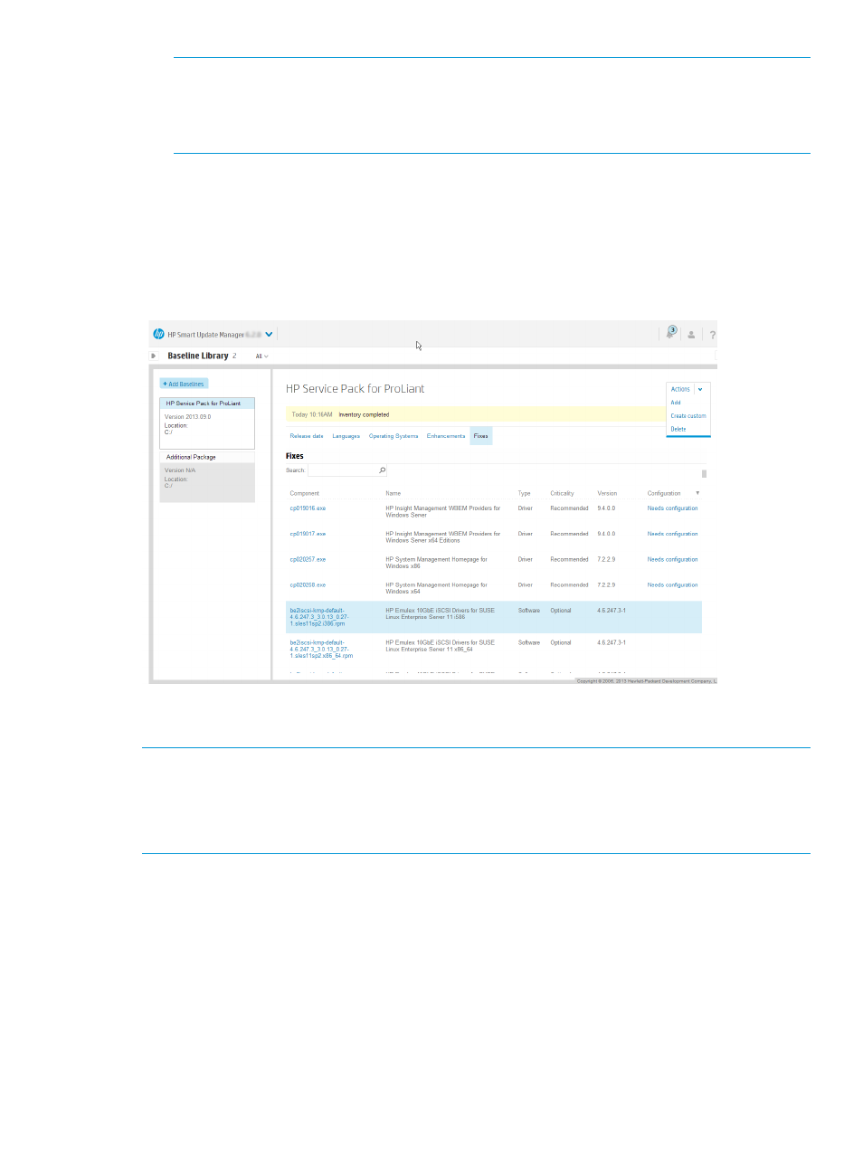
Task: Click the fixes table scrollbar thumb
Action: [x=704, y=473]
